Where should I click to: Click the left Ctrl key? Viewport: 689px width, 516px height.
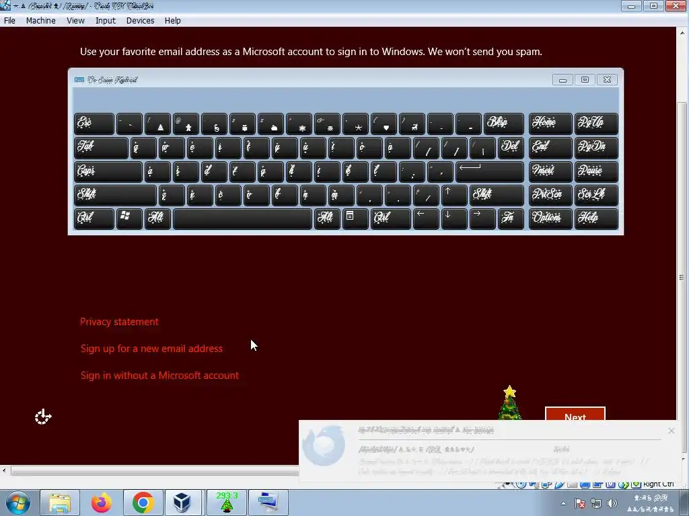(94, 218)
